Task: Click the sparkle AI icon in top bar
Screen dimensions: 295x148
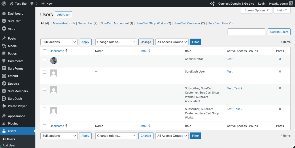Action: tap(212, 3)
